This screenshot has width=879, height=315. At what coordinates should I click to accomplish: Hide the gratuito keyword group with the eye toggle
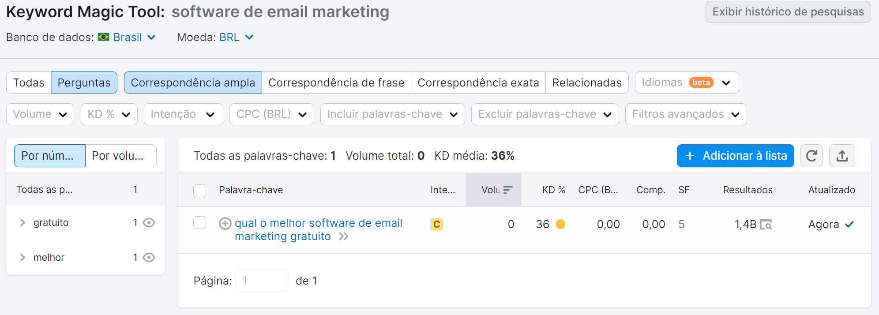click(x=149, y=223)
